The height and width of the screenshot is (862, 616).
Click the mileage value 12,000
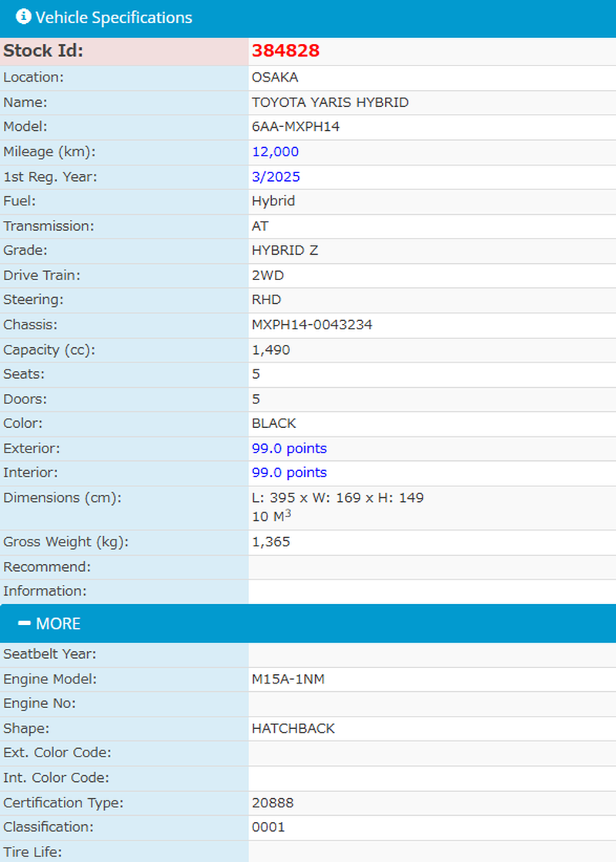coord(275,152)
